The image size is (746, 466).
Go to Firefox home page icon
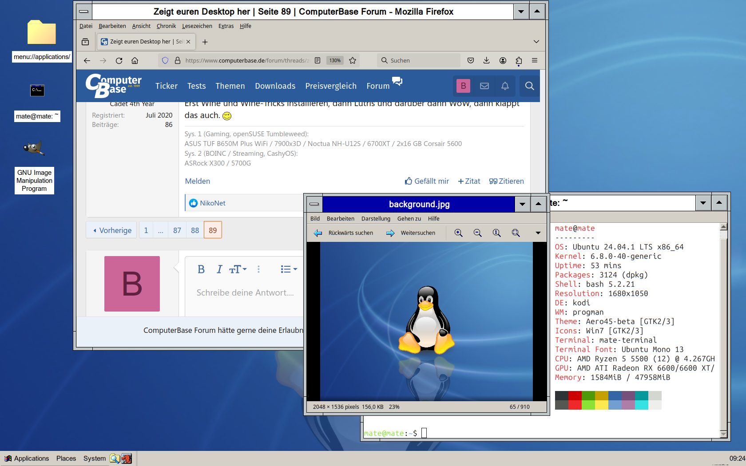pos(135,60)
